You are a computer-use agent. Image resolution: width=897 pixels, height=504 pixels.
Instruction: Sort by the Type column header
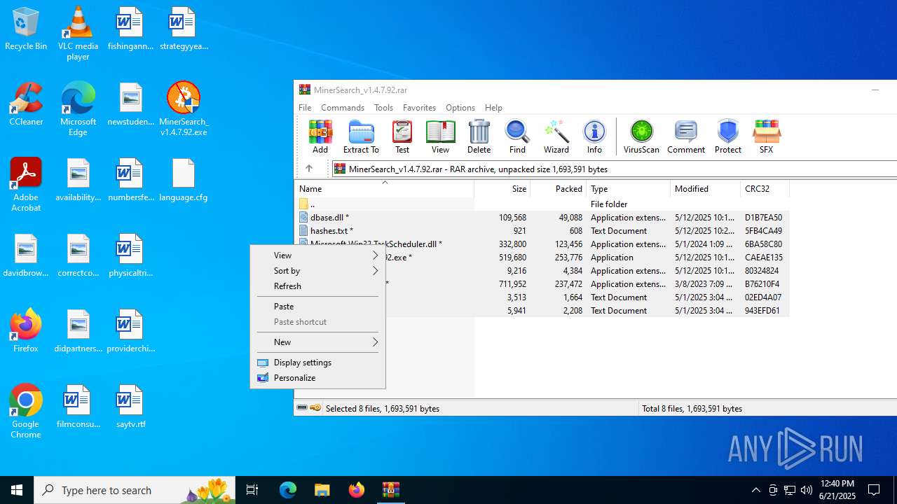pyautogui.click(x=629, y=189)
